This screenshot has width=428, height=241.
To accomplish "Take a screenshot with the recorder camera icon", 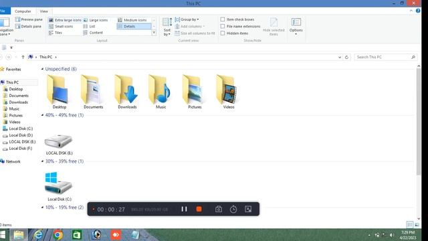I will 219,210.
